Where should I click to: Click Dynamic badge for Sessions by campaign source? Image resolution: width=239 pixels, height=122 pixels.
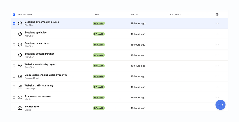pyautogui.click(x=99, y=23)
